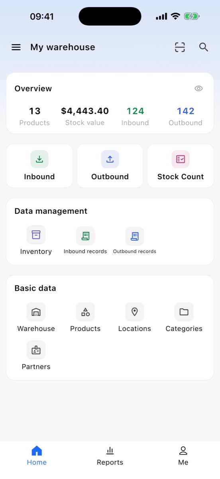The height and width of the screenshot is (479, 220).
Task: Tap the Locations label
Action: (135, 329)
